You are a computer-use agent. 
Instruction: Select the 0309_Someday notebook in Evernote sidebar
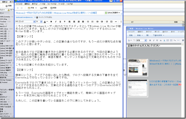click(x=6, y=17)
